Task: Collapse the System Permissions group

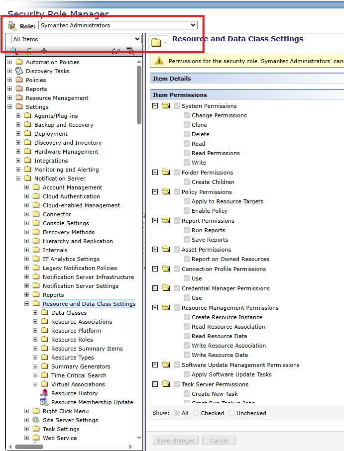Action: pyautogui.click(x=155, y=105)
